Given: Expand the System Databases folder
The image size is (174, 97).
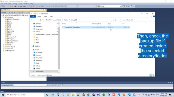Looking at the screenshot, I should click(5, 19).
